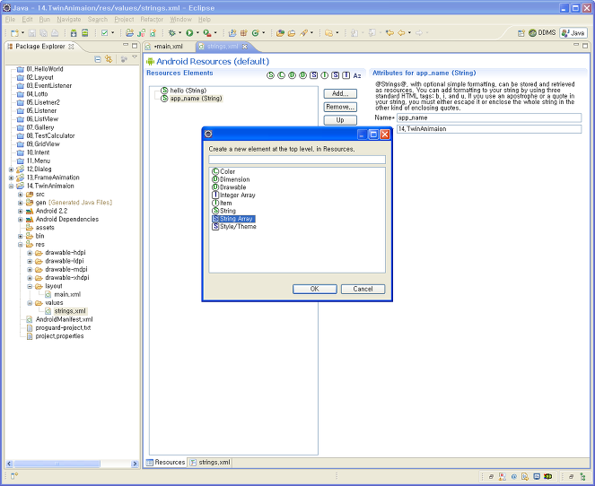Sort resource elements alphabetically with Az icon
The height and width of the screenshot is (486, 595).
click(357, 75)
